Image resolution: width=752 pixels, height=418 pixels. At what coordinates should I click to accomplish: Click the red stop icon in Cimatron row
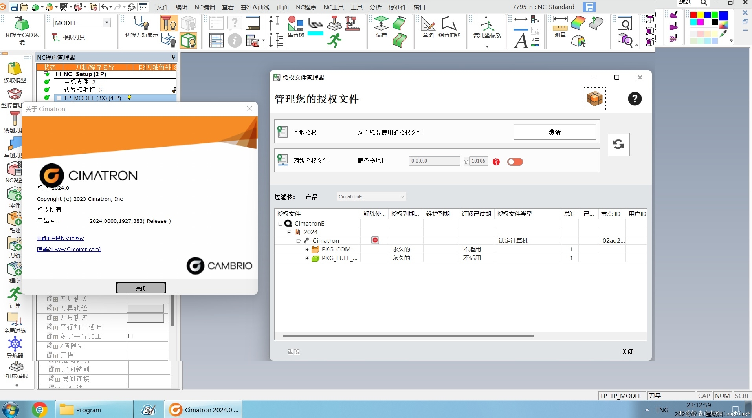click(x=375, y=240)
